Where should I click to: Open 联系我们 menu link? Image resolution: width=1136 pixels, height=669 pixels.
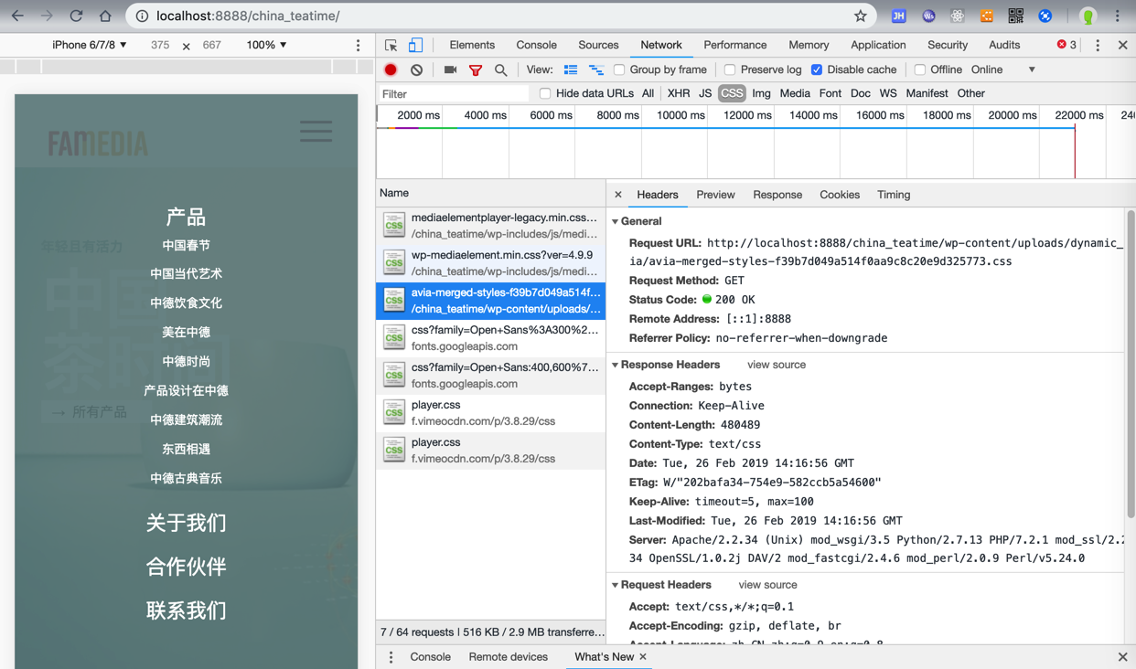(186, 611)
